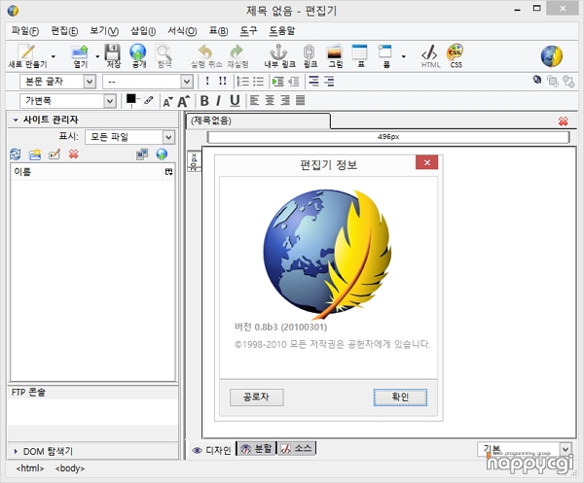
Task: Click the increase font size icon
Action: [184, 101]
